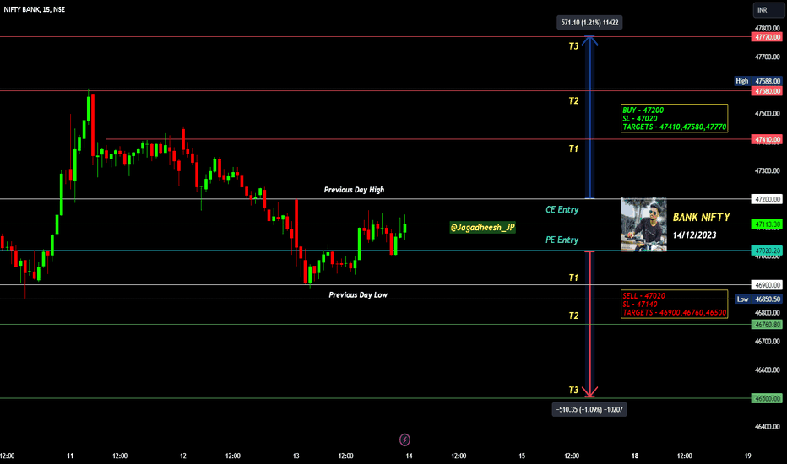
Task: Select the -510.35 (-1.09%) -10207 measurement label
Action: 589,409
